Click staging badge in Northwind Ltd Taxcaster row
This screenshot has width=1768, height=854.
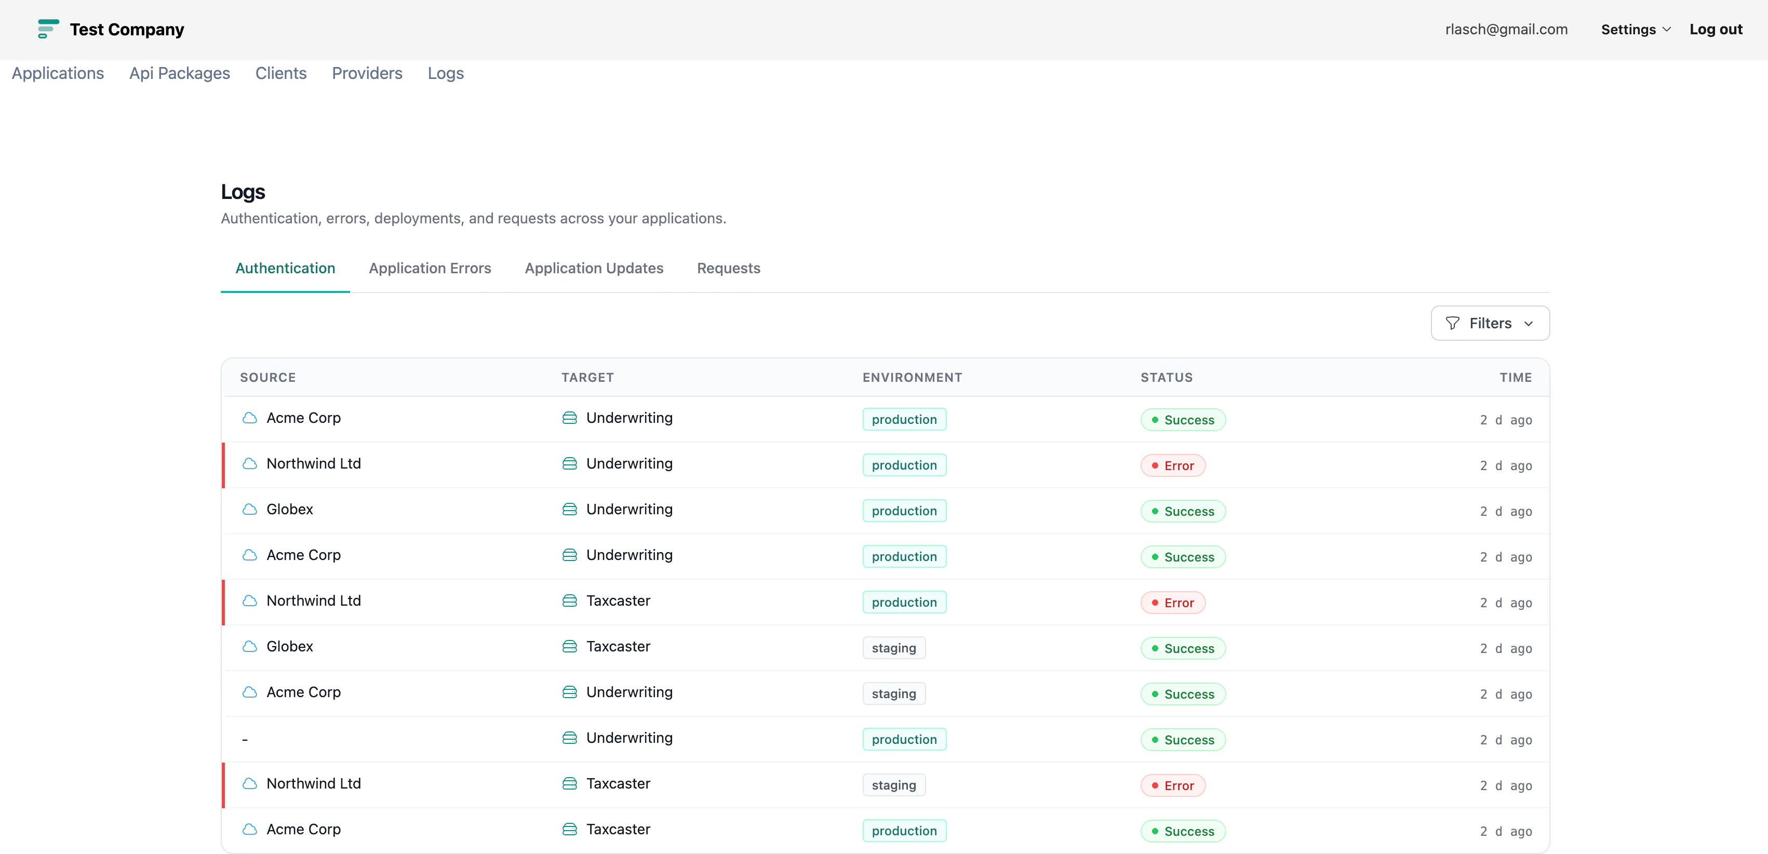coord(893,785)
